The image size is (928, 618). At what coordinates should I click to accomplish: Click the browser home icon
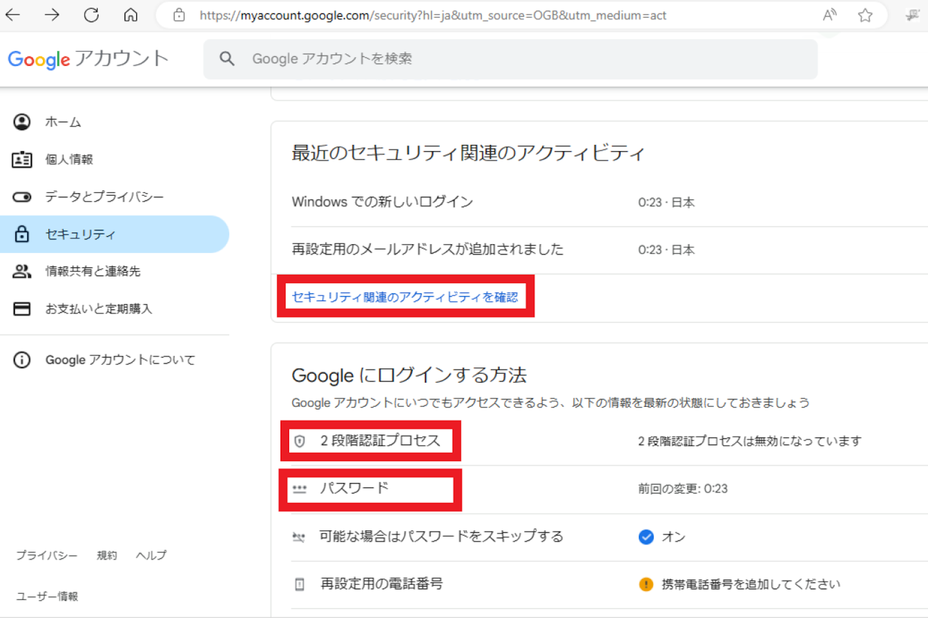coord(130,15)
